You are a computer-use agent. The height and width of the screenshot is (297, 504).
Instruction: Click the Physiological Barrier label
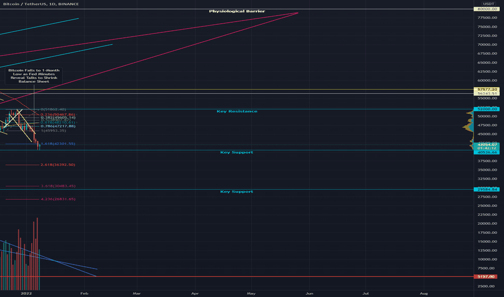[237, 11]
